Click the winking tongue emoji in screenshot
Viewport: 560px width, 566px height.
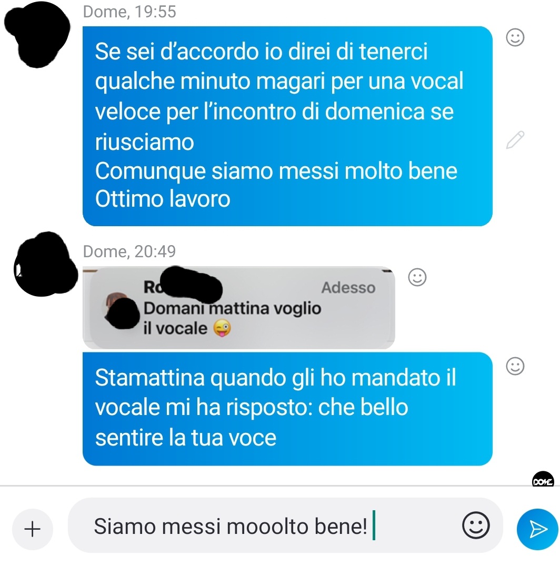(222, 328)
